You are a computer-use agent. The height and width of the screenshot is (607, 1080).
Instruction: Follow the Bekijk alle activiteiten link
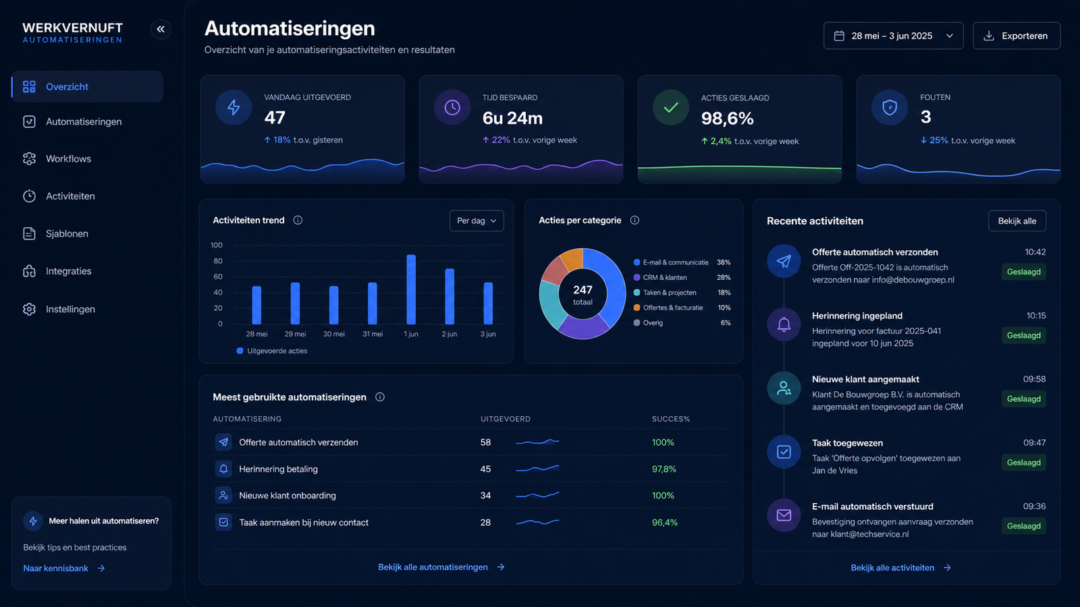click(901, 568)
